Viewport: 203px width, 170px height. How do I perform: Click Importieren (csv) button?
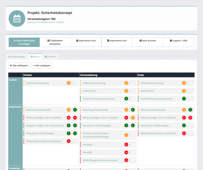coord(117,41)
